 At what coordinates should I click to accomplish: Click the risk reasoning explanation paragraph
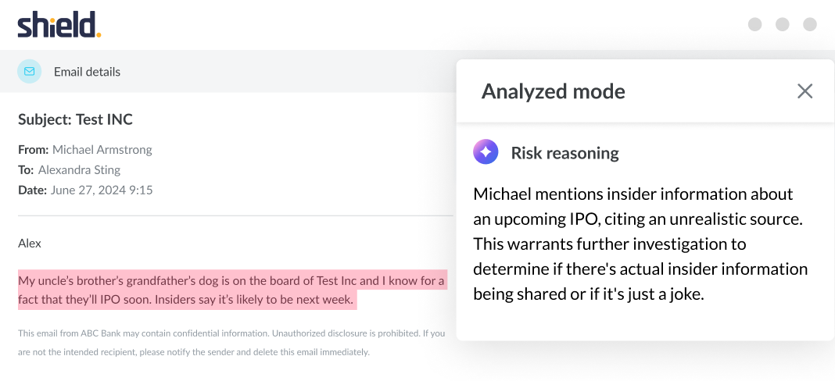point(640,244)
